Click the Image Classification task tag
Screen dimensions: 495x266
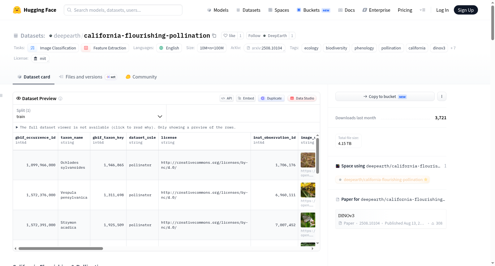(53, 48)
